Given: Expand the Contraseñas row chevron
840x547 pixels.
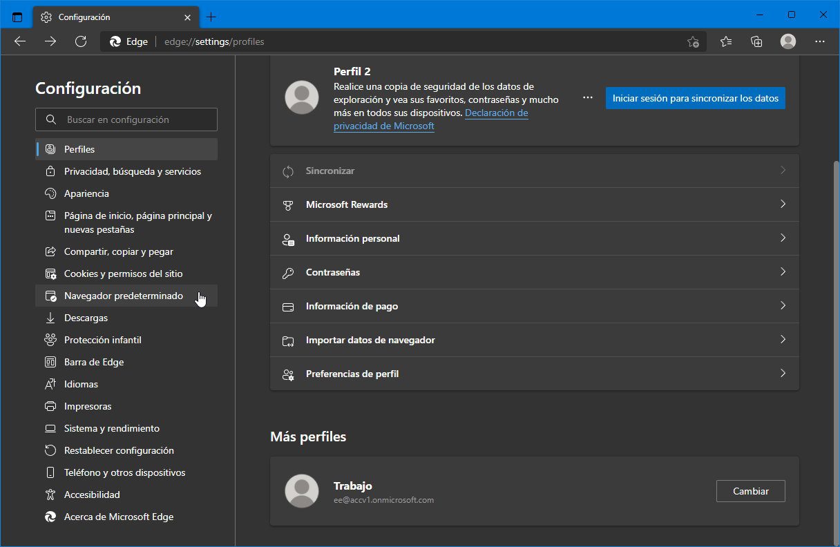Looking at the screenshot, I should 783,271.
